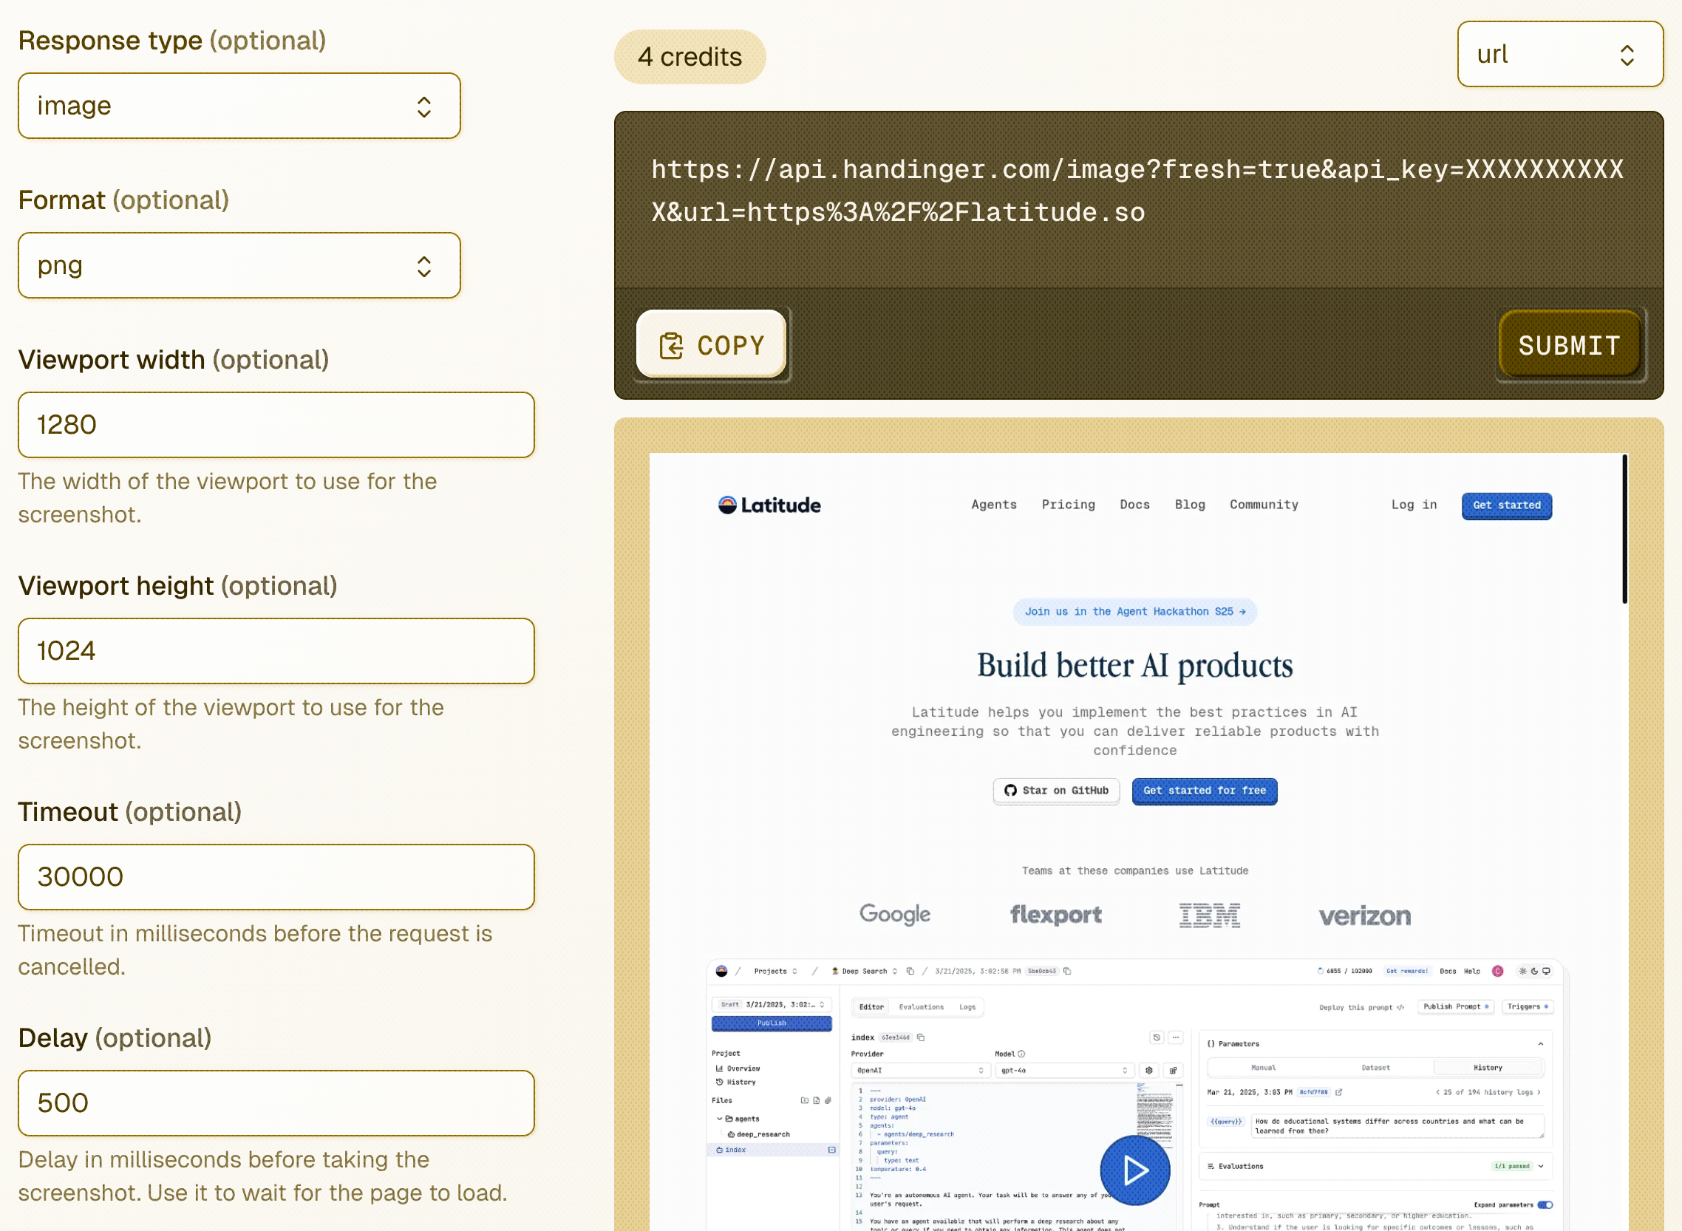Click the clipboard icon on the COPY button
This screenshot has width=1682, height=1231.
[x=671, y=346]
